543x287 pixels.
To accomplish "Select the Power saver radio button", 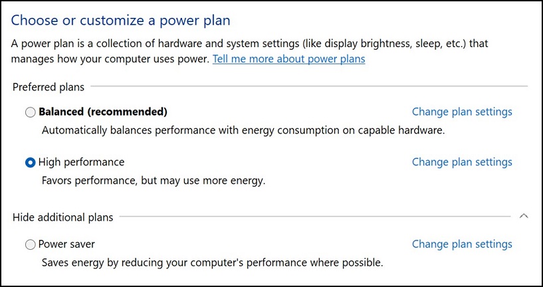I will [31, 245].
